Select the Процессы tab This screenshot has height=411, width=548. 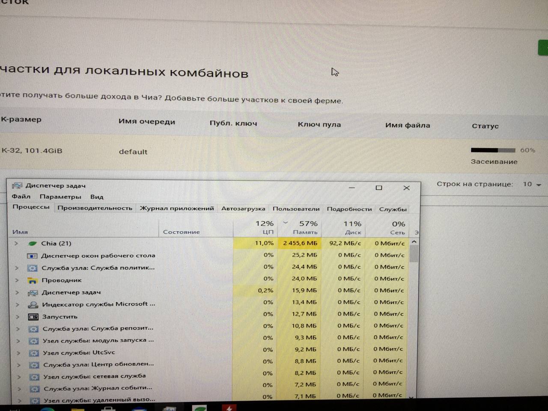(x=31, y=207)
